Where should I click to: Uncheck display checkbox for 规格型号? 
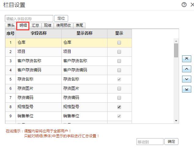(x=119, y=107)
